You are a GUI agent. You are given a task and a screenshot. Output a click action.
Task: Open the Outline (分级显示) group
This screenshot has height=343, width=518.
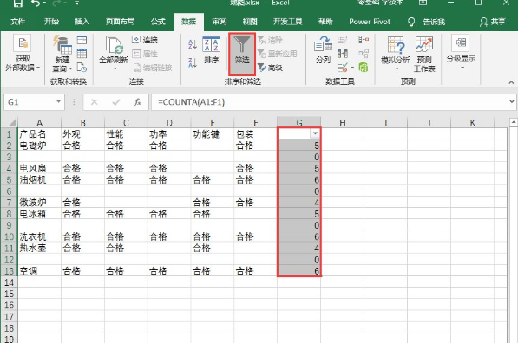461,52
